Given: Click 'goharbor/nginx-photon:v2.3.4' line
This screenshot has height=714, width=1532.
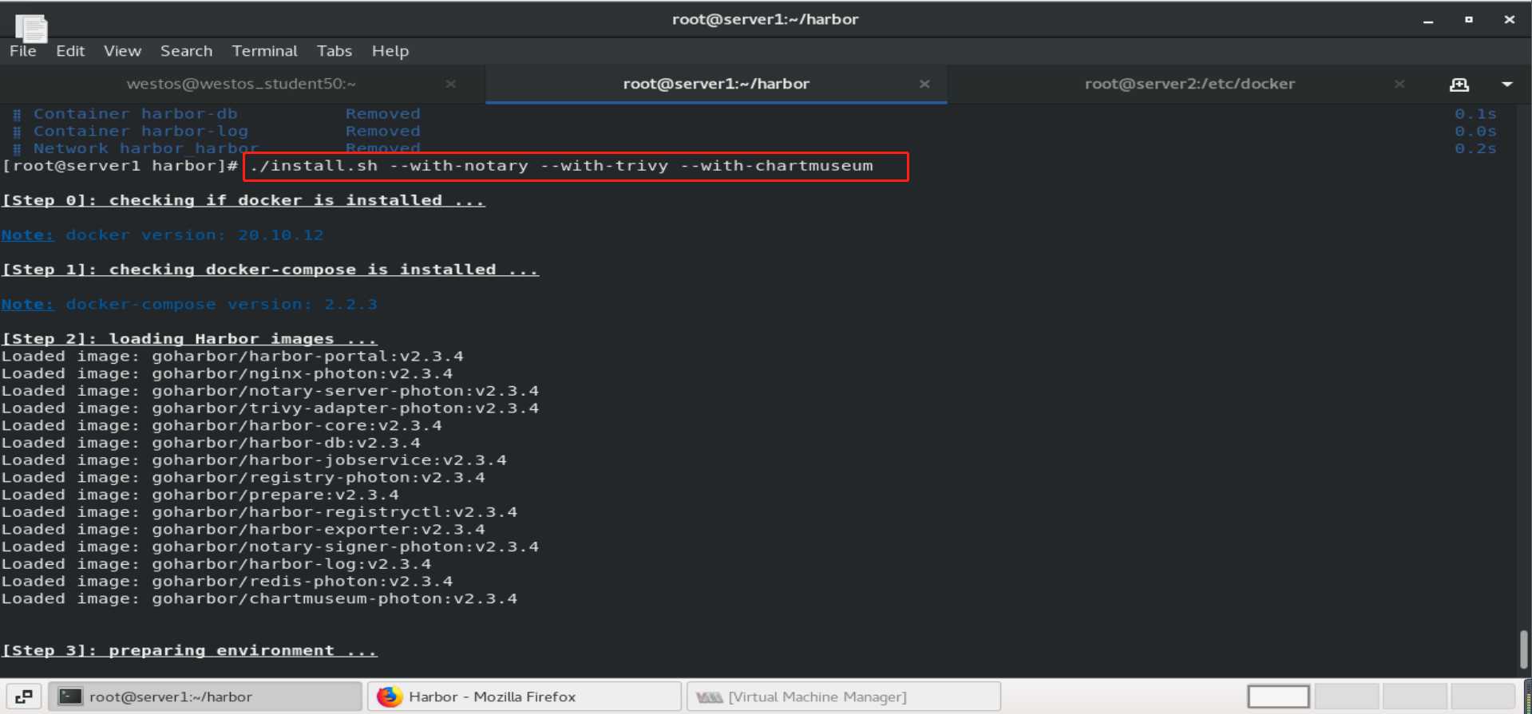Looking at the screenshot, I should 227,374.
